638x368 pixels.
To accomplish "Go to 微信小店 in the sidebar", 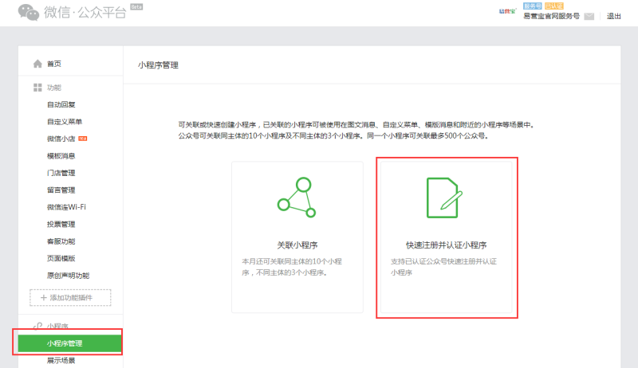I will click(61, 139).
